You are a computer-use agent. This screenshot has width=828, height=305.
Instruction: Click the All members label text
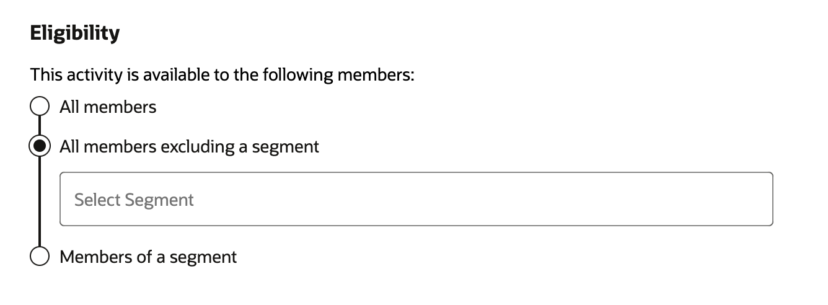108,107
